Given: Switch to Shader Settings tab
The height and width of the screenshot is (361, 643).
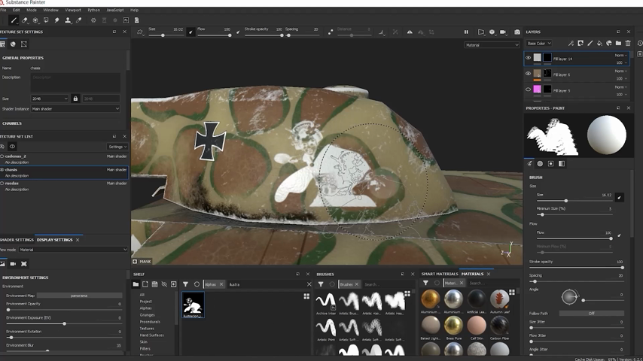Looking at the screenshot, I should pos(17,240).
